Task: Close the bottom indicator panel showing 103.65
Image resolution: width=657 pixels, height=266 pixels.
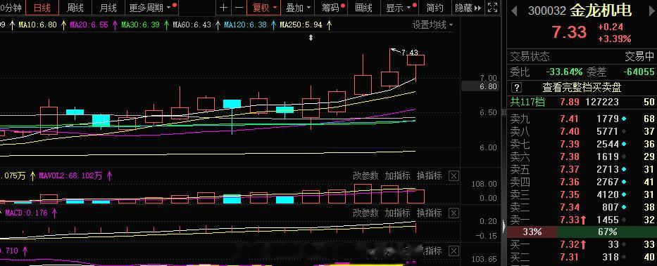Action: click(453, 251)
